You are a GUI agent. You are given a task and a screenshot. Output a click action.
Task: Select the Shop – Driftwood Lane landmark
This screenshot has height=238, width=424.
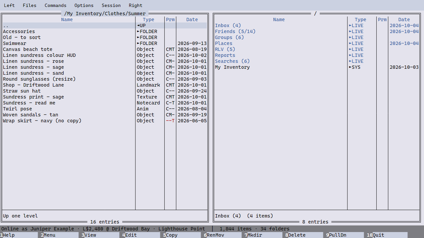(x=105, y=85)
